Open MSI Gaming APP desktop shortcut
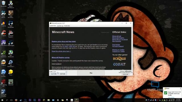182x102 pixels. [x=3, y=83]
